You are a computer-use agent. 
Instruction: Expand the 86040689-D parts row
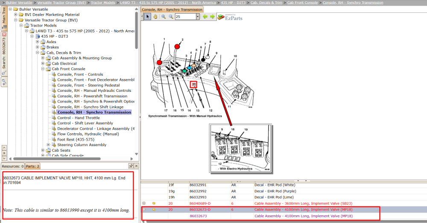[x=144, y=203]
